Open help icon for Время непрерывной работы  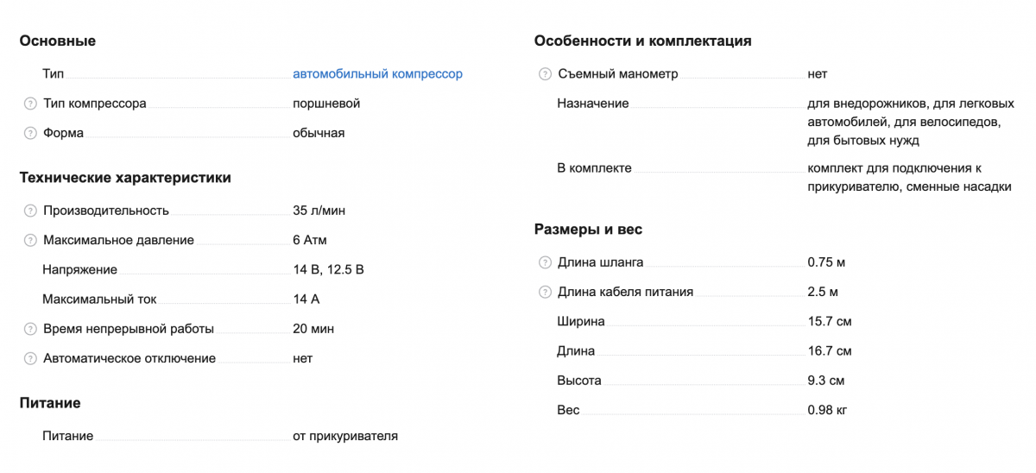pyautogui.click(x=30, y=329)
